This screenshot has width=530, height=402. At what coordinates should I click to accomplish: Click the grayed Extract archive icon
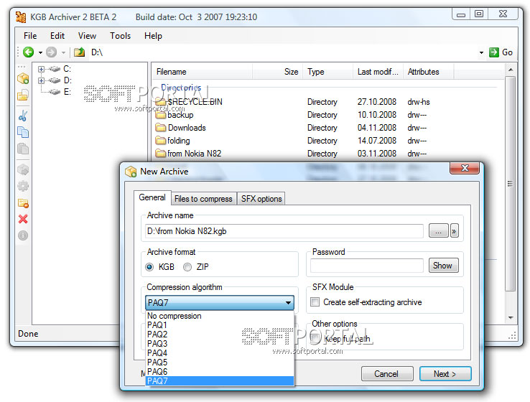point(23,169)
